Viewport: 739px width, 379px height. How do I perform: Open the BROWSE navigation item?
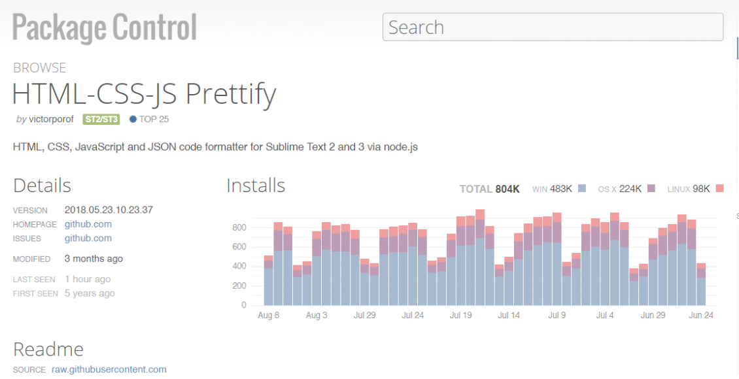pos(39,67)
